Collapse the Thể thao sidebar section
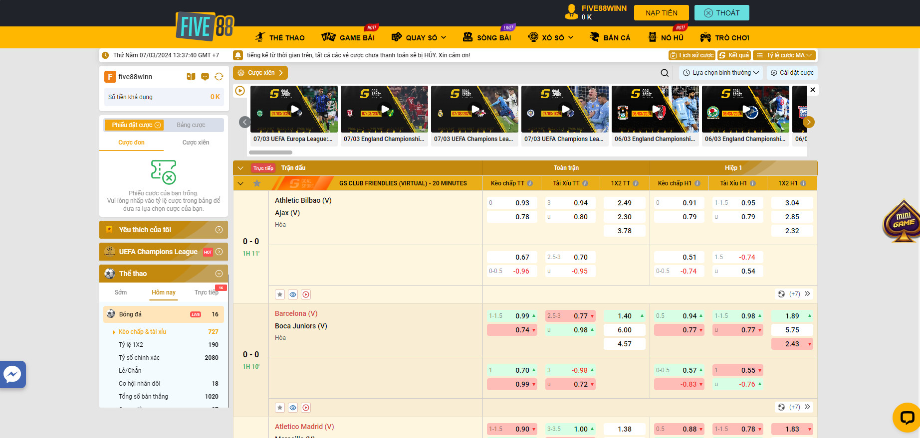The width and height of the screenshot is (920, 438). click(x=164, y=274)
